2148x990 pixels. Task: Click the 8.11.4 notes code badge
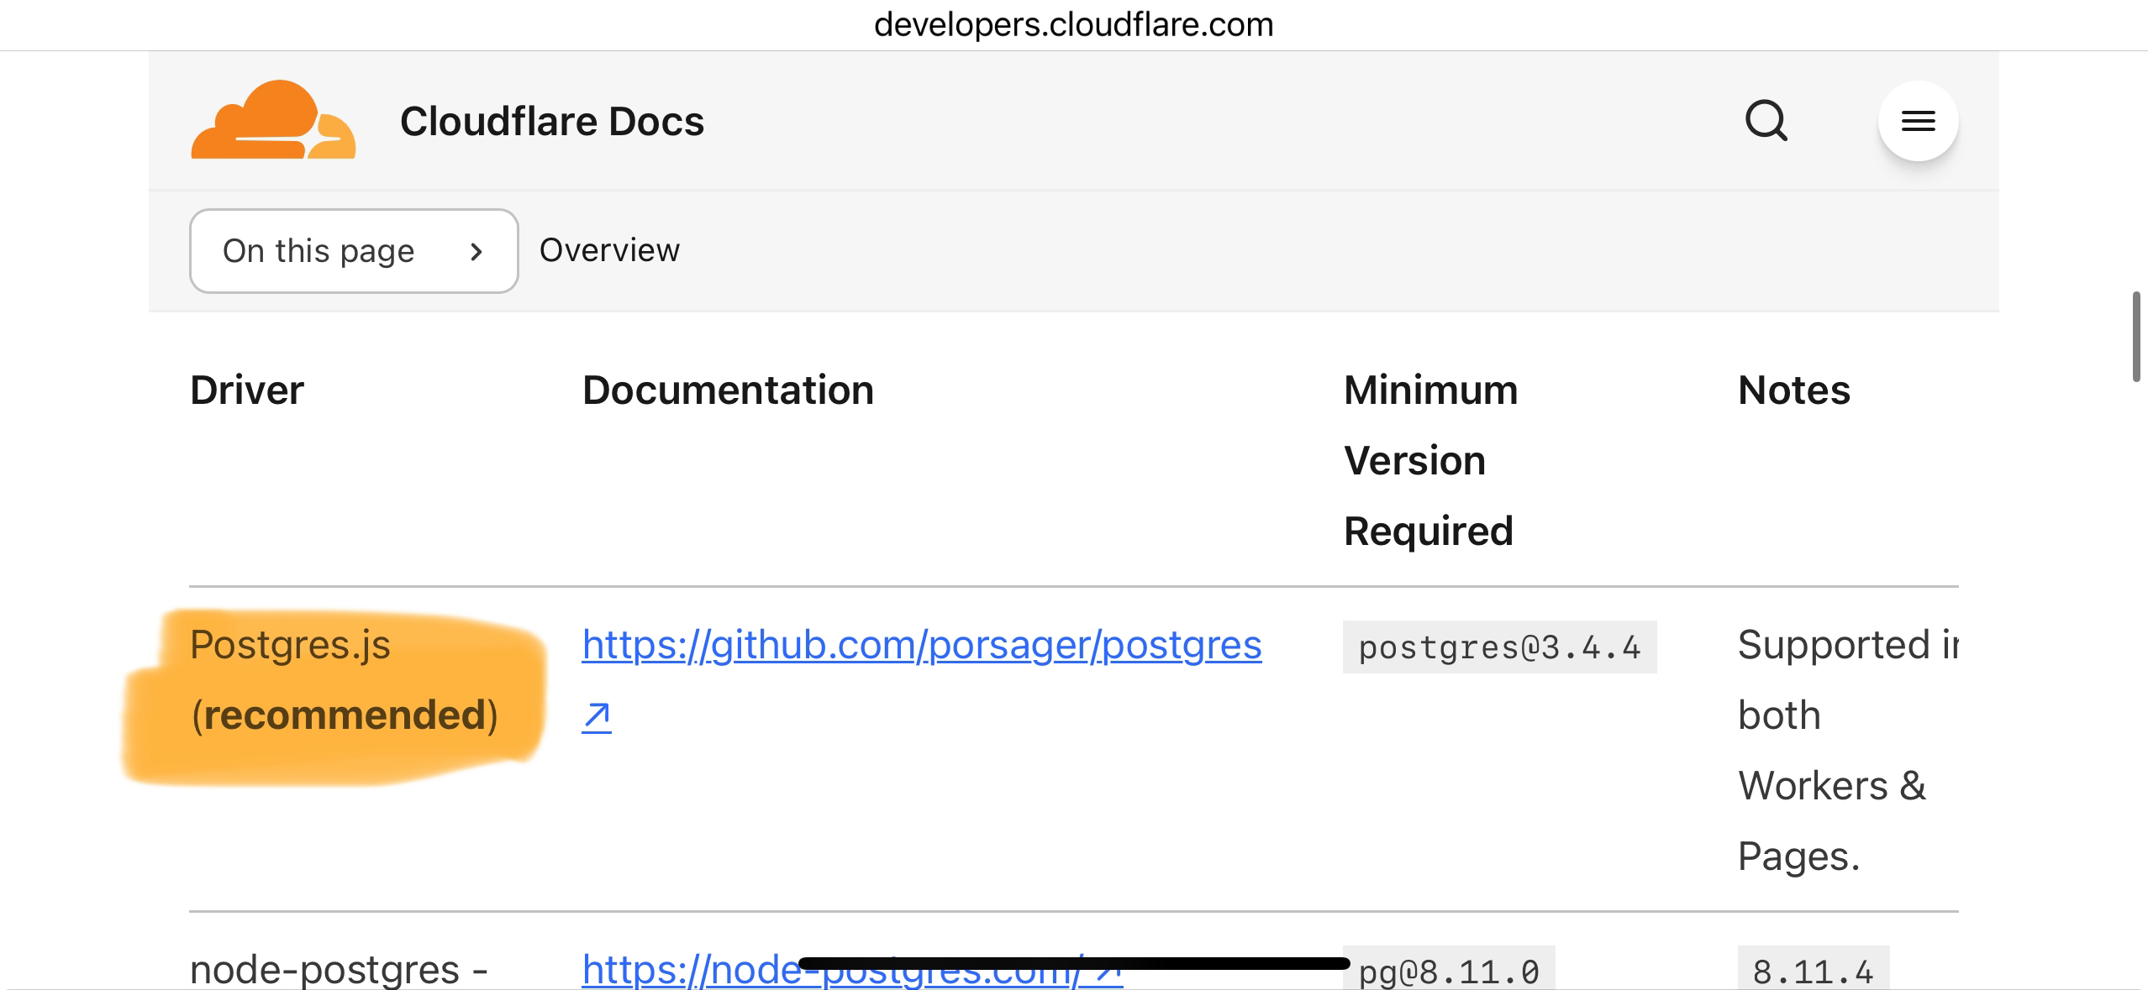coord(1813,972)
